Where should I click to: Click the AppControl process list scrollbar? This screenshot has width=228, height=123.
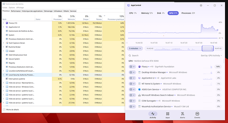point(224,61)
